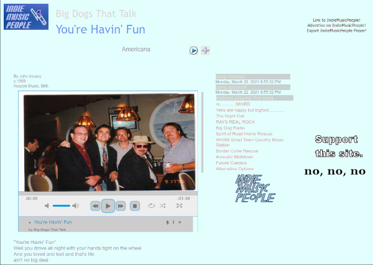Open 'The Night Owl' station

click(230, 116)
